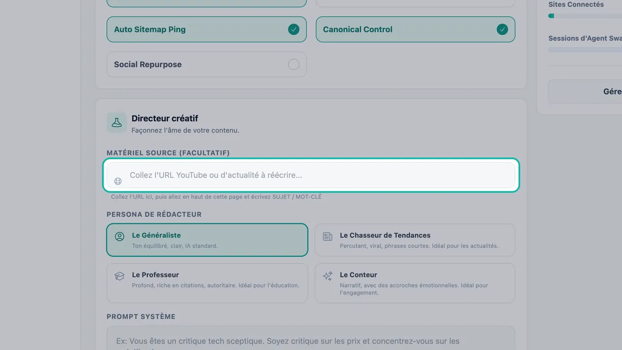Click the Sites Connectés progress bar
622x350 pixels.
pos(585,16)
